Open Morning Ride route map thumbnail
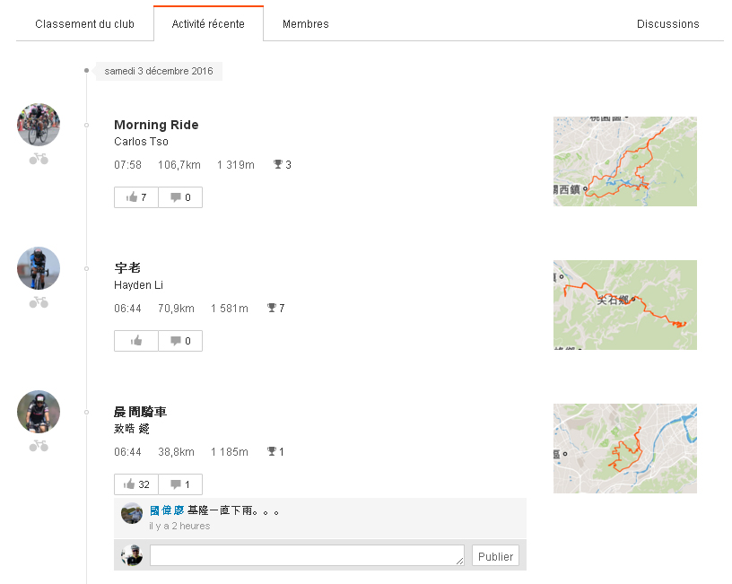The width and height of the screenshot is (732, 584). pos(624,161)
